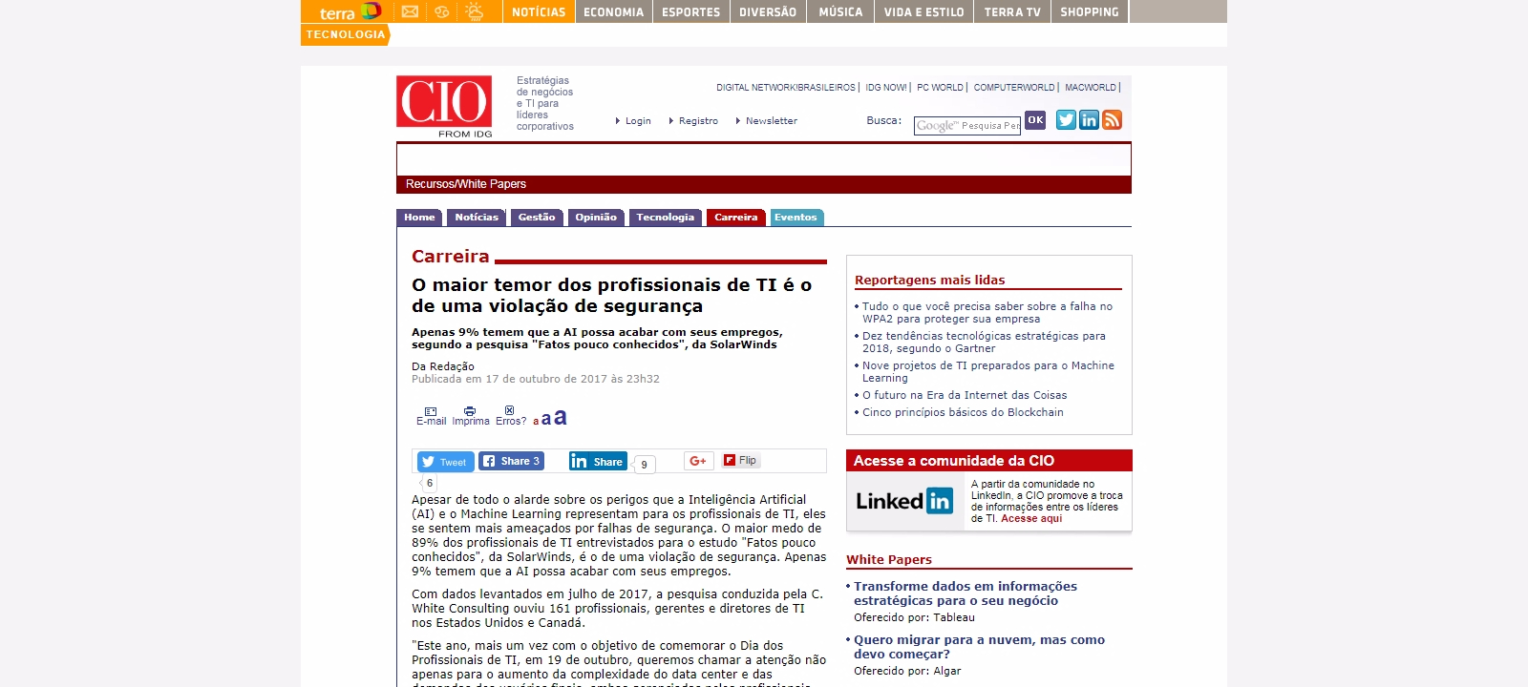Share article on Google Plus

click(x=698, y=461)
